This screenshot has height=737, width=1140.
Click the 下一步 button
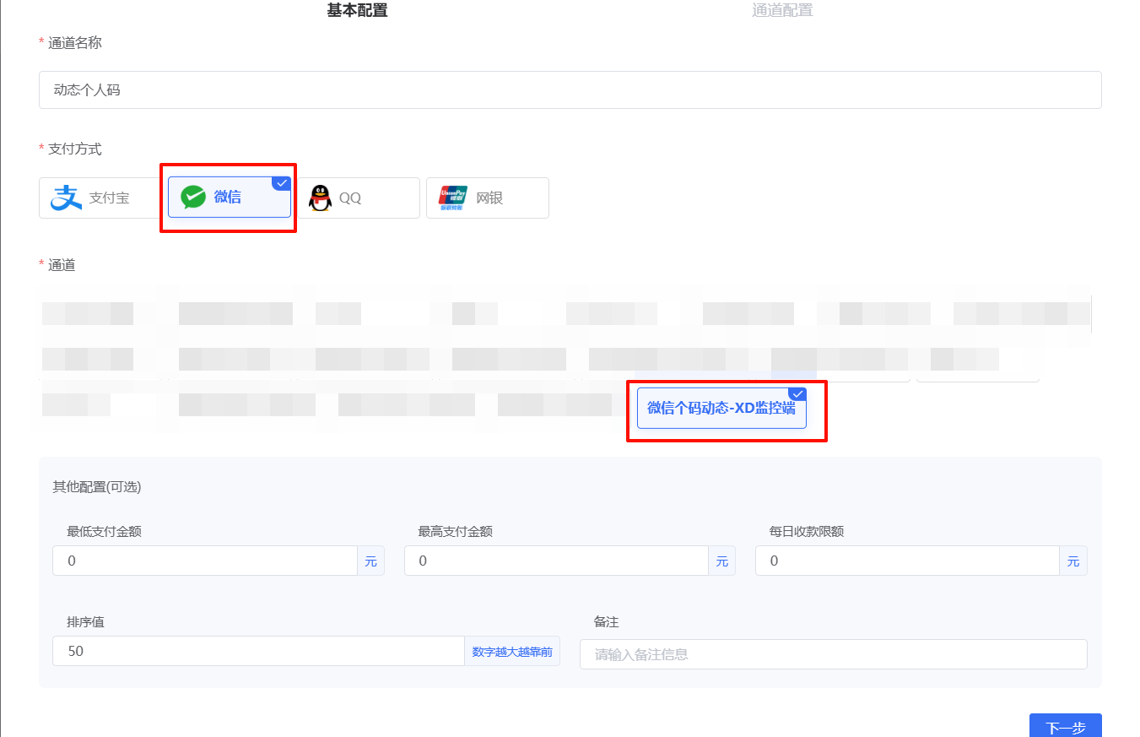coord(1065,727)
